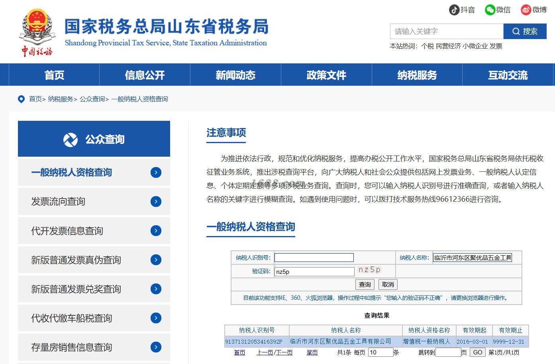Screen dimensions: 555x364
Task: Focus the 每页 rows-per-page field
Action: (380, 352)
